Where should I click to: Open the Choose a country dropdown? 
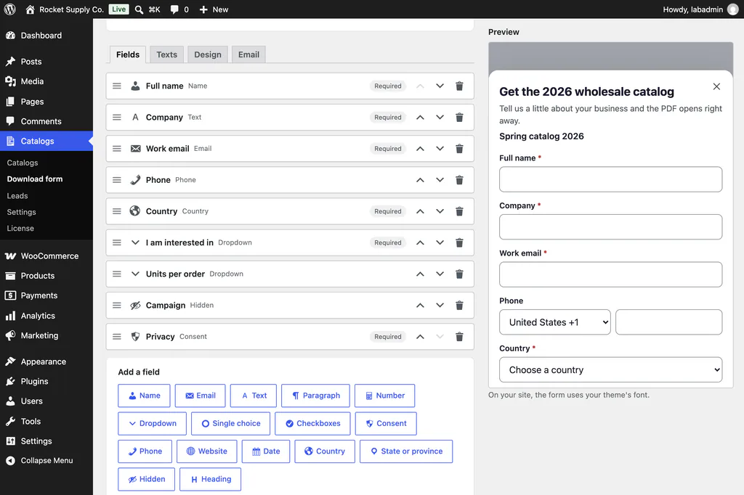click(x=610, y=369)
